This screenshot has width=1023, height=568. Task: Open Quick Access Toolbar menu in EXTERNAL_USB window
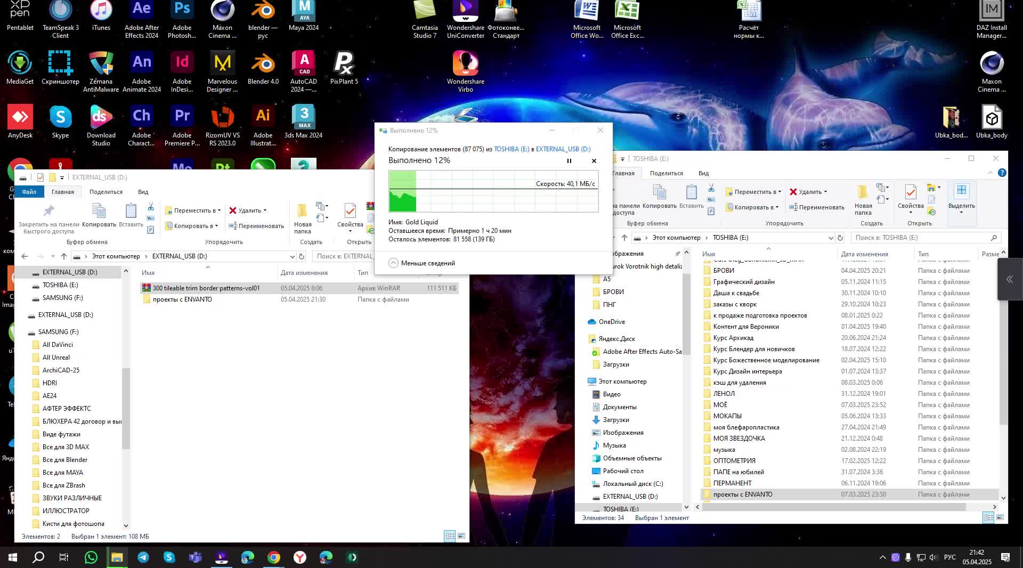[x=62, y=177]
